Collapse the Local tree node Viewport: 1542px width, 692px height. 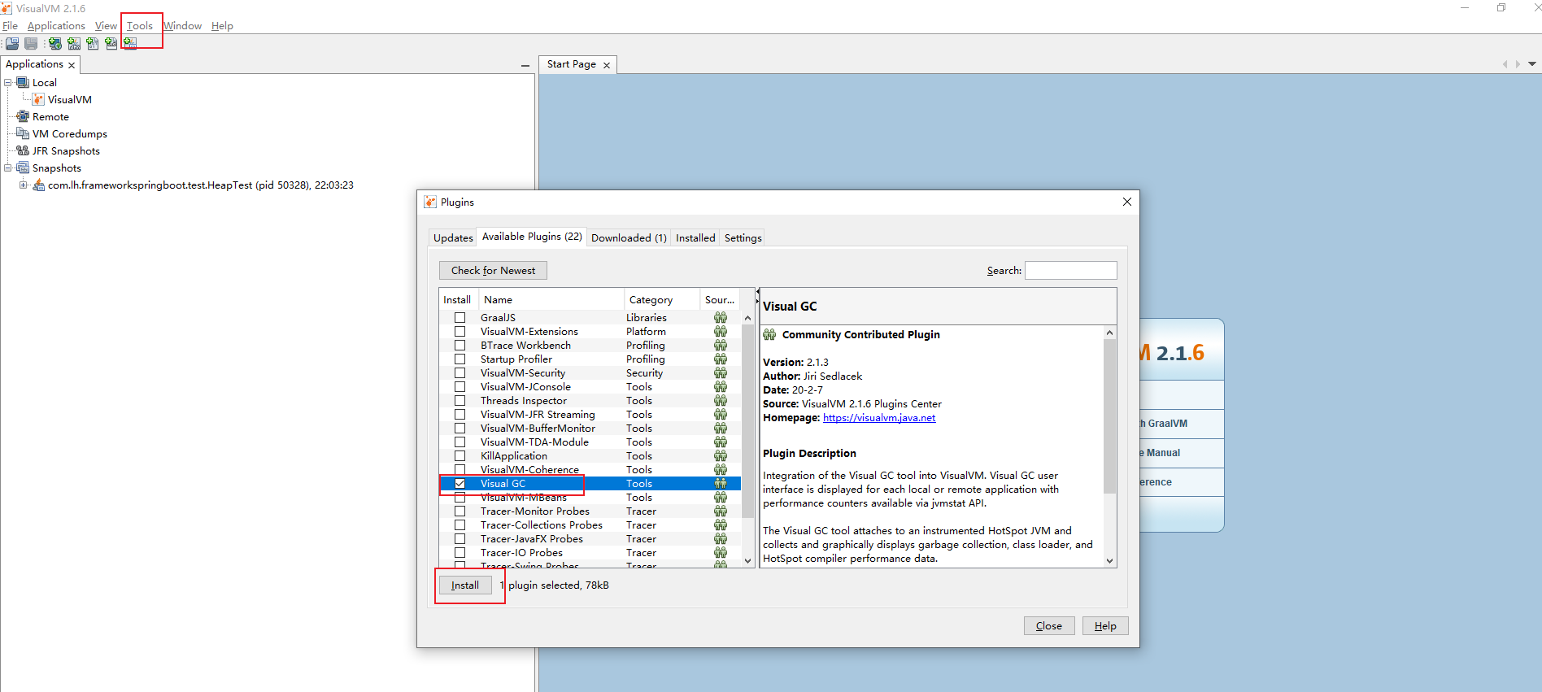click(x=8, y=82)
